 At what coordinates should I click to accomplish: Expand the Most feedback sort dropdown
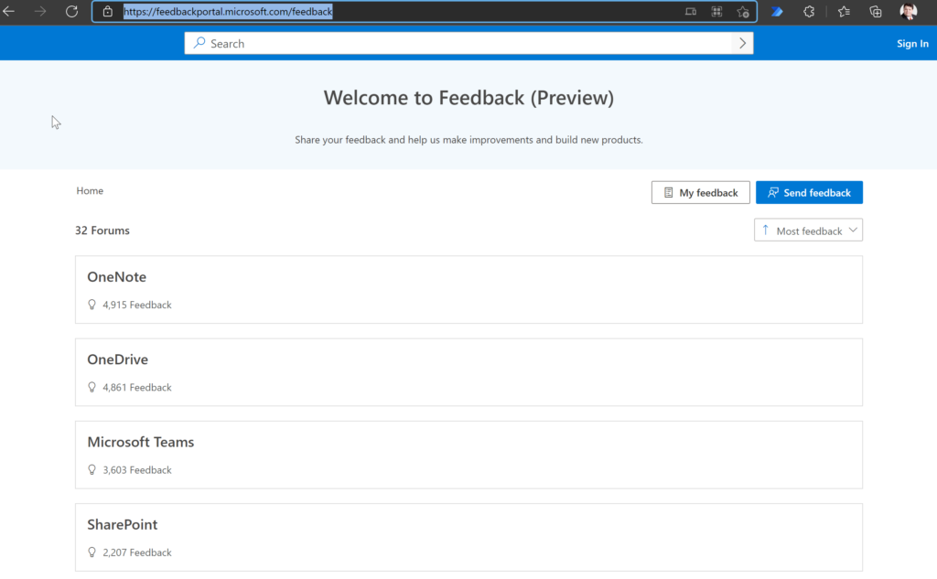[x=809, y=231]
